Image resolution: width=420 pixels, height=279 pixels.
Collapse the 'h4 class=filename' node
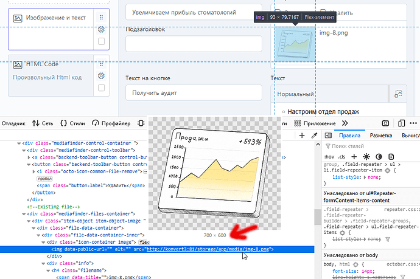click(x=48, y=270)
